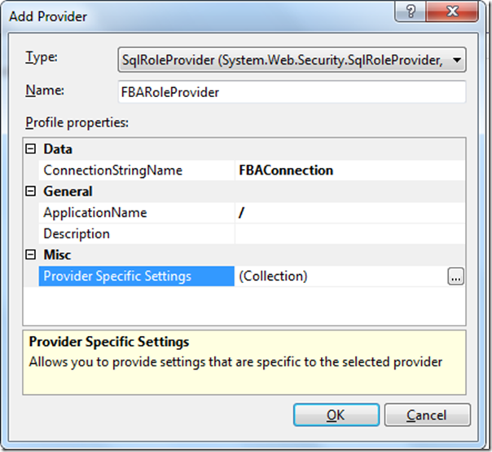492x452 pixels.
Task: Collapse the Misc category
Action: (x=31, y=255)
